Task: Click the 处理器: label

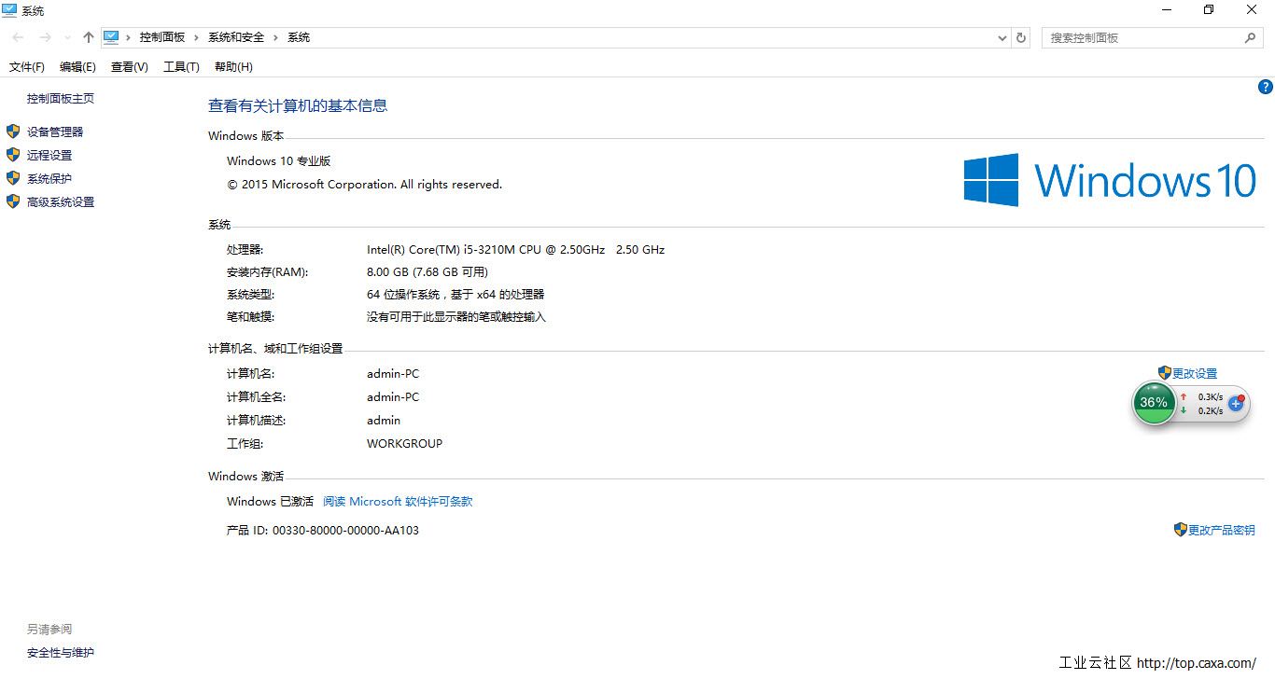Action: coord(245,250)
